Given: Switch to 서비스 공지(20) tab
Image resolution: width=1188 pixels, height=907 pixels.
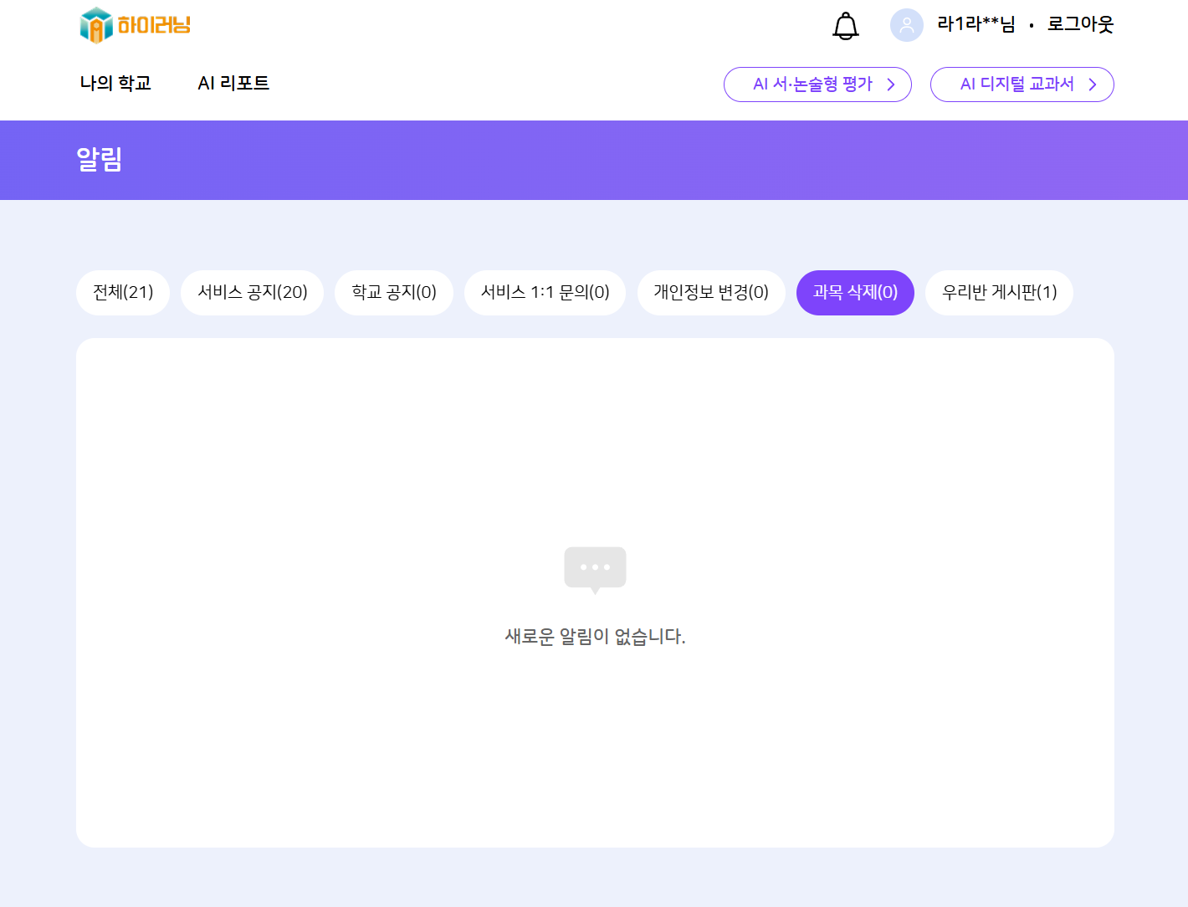Looking at the screenshot, I should 252,292.
